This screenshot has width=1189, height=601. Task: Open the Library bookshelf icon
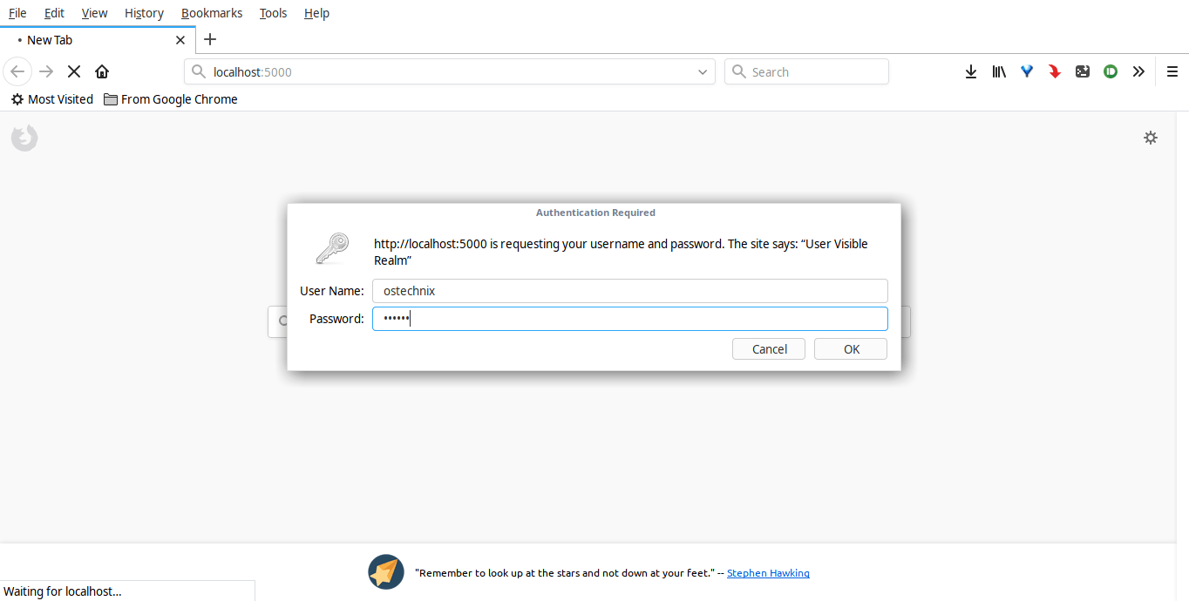tap(999, 72)
